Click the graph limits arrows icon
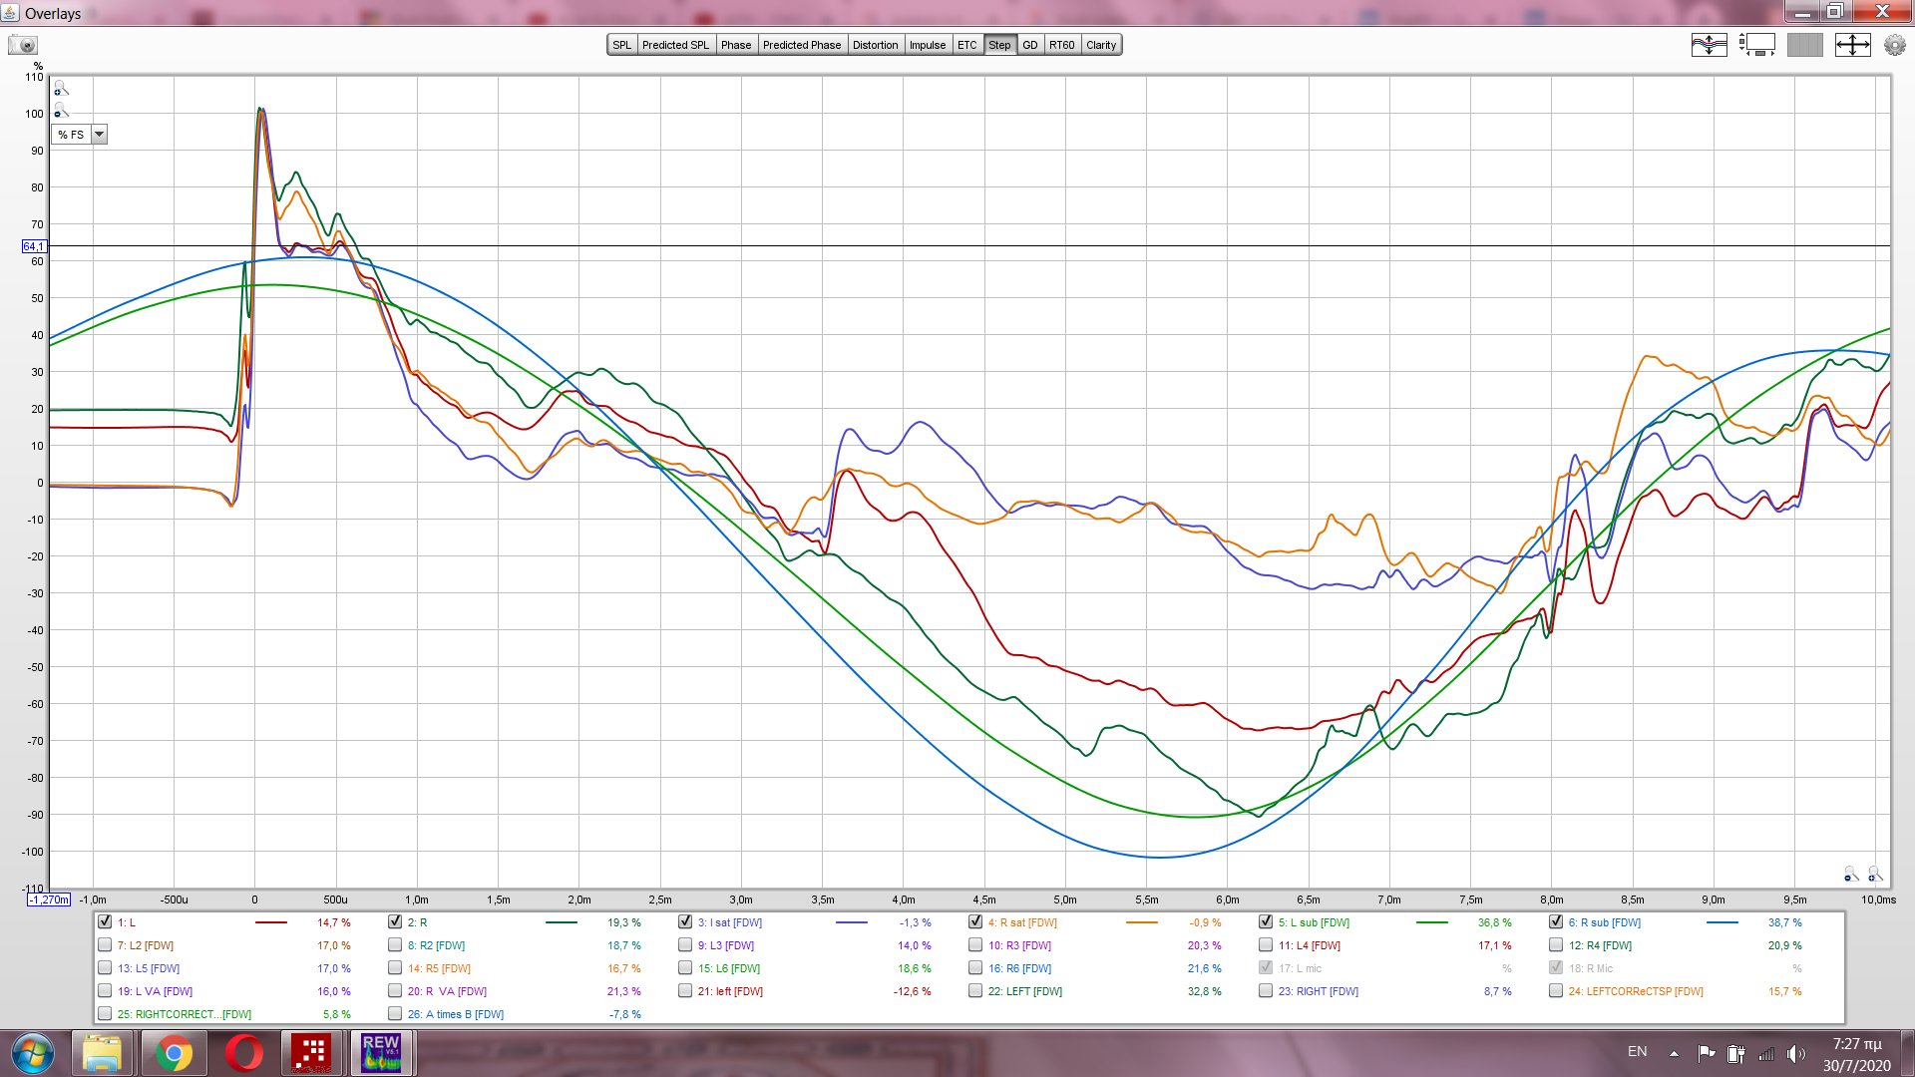This screenshot has height=1077, width=1915. pos(1852,45)
